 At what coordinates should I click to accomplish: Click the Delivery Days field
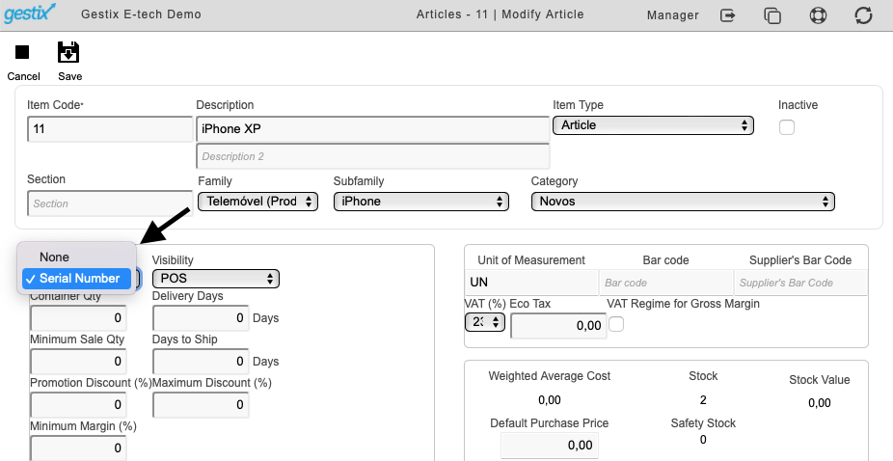201,318
